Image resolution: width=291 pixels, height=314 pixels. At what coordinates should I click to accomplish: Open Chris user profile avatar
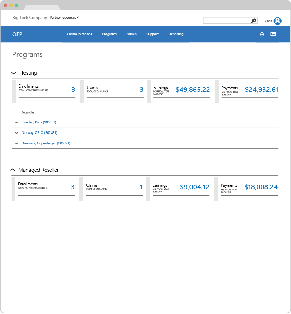coord(278,21)
